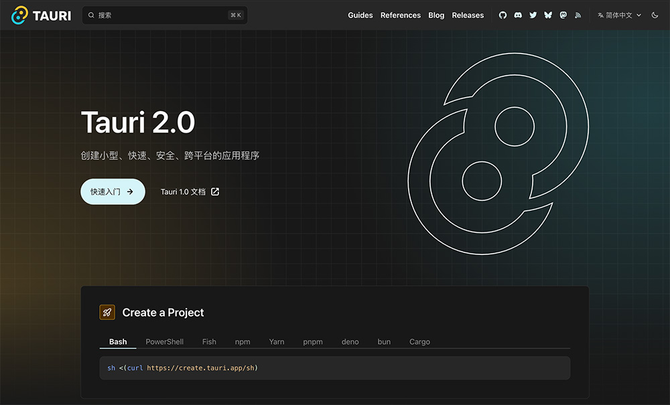Image resolution: width=670 pixels, height=405 pixels.
Task: Open the RSS feed icon
Action: click(x=578, y=15)
